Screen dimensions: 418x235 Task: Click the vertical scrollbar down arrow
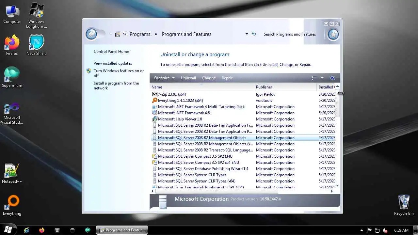tap(338, 185)
